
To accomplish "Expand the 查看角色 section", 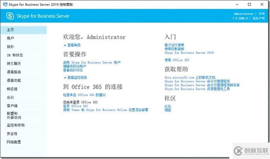I will pyautogui.click(x=72, y=45).
